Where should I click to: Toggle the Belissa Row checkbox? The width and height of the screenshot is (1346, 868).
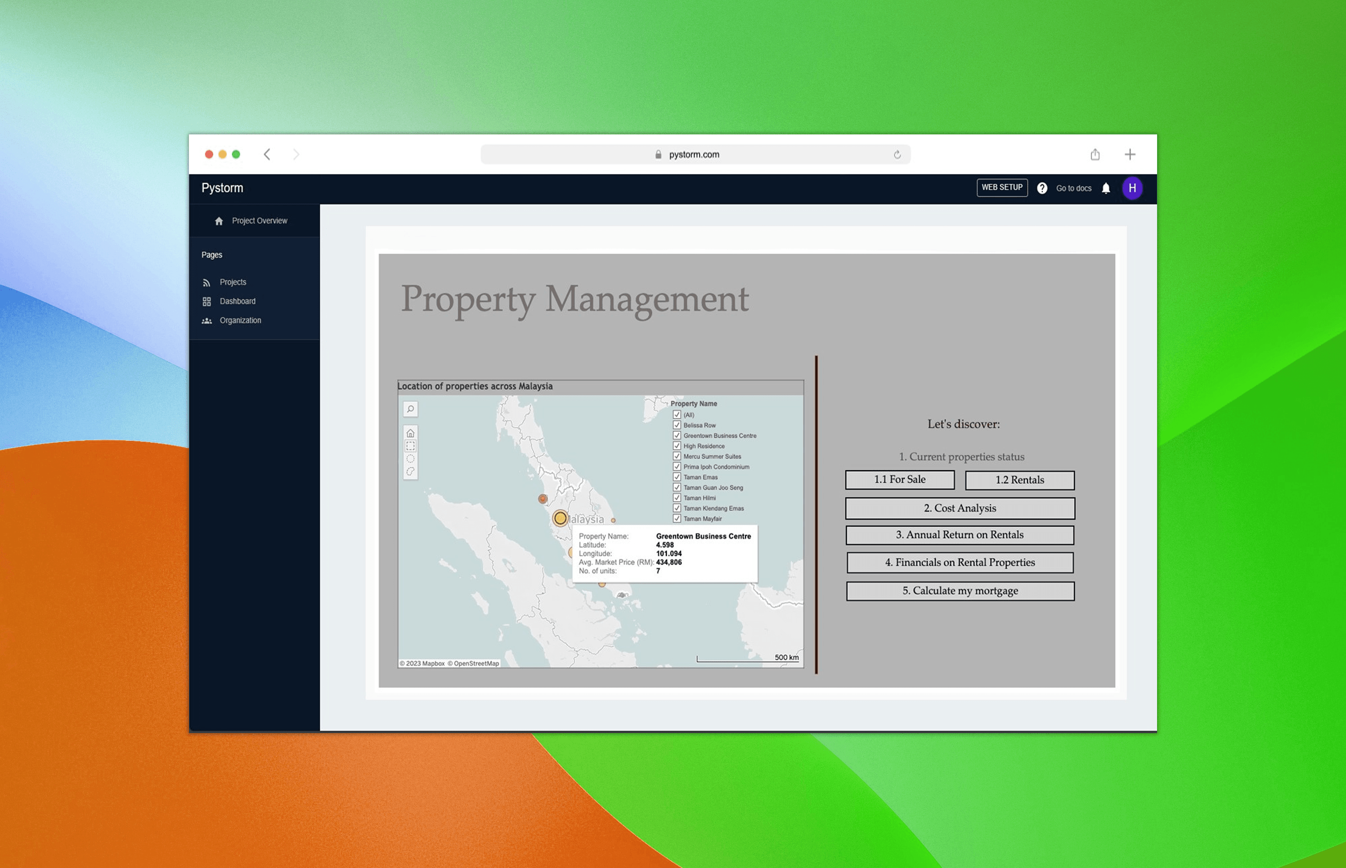pyautogui.click(x=677, y=425)
